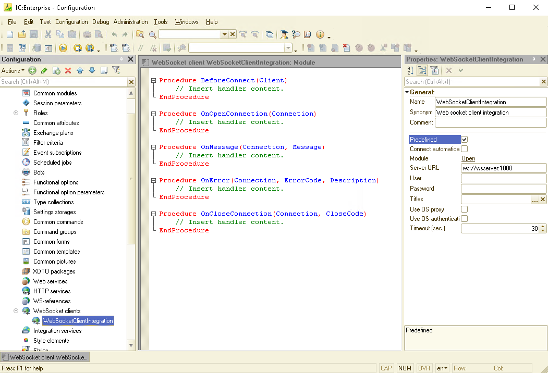Viewport: 548px width, 373px height.
Task: Open the Administration menu
Action: click(131, 22)
